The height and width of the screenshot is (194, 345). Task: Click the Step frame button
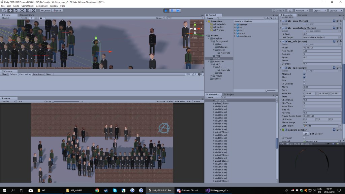pyautogui.click(x=178, y=10)
